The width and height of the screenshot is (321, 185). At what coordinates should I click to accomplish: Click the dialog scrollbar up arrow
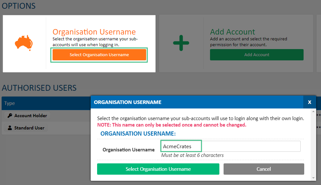click(x=313, y=111)
